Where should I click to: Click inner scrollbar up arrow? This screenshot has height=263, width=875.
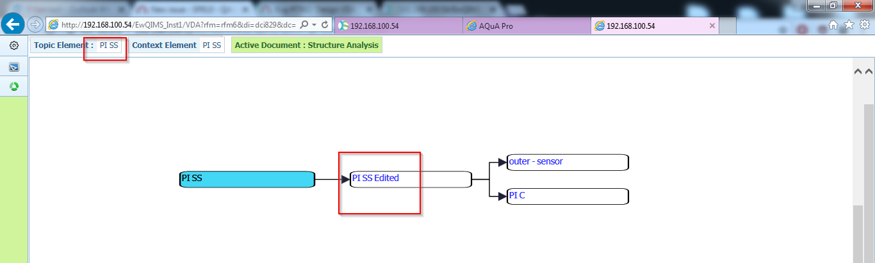858,72
